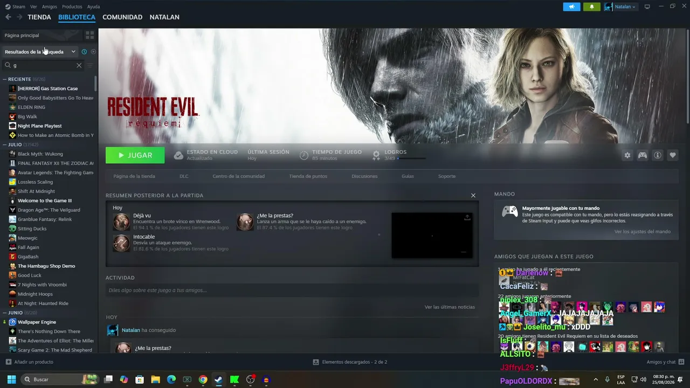The width and height of the screenshot is (690, 388).
Task: Open the green bell notifications
Action: tap(592, 6)
